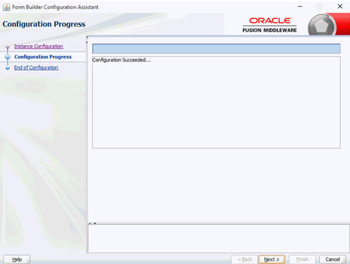Click the Cancel button
The height and width of the screenshot is (264, 350).
pos(332,259)
